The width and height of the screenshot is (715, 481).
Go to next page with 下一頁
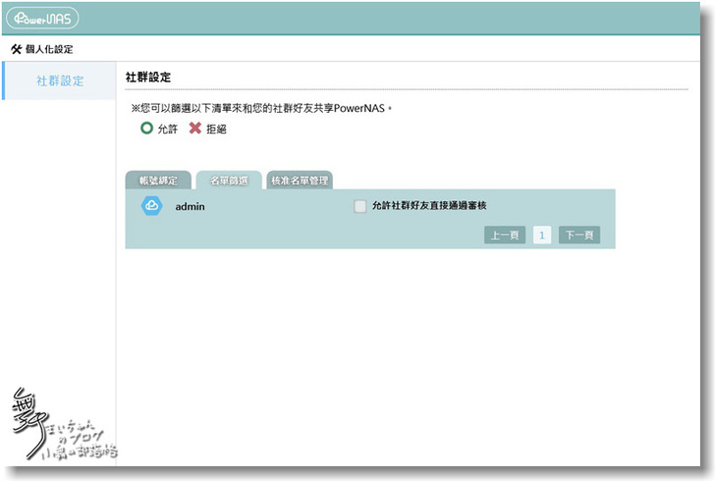579,236
